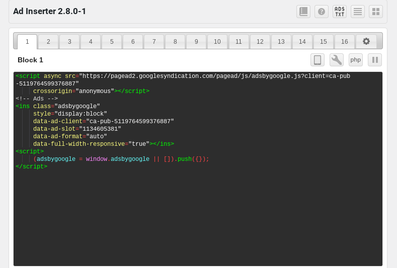
Task: Click the help question mark icon
Action: click(322, 12)
